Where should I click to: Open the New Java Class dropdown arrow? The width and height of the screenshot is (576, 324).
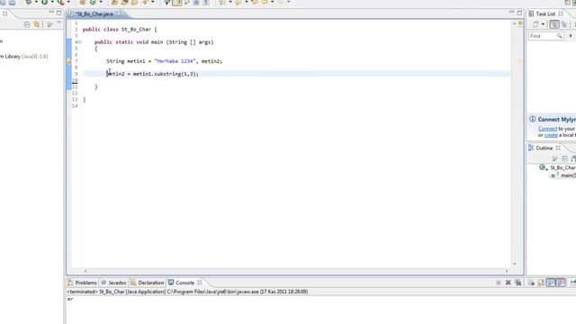(101, 2)
